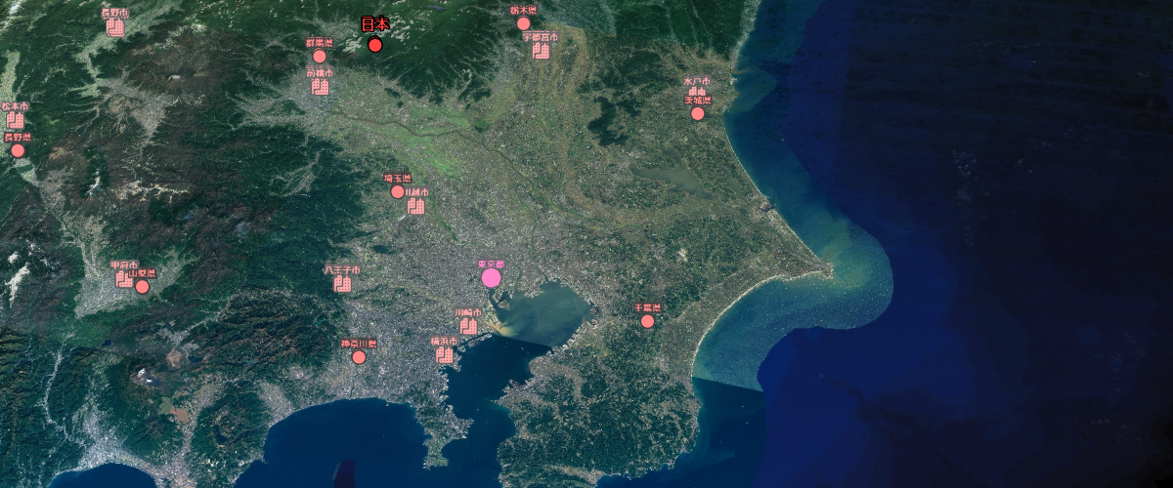1173x488 pixels.
Task: Select the 山梨県 prefecture circle marker
Action: coord(143,286)
